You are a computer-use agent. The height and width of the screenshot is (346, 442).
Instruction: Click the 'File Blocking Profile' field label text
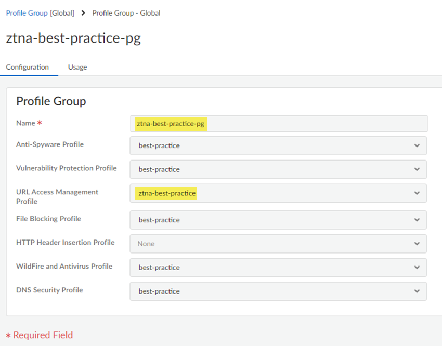tap(48, 219)
